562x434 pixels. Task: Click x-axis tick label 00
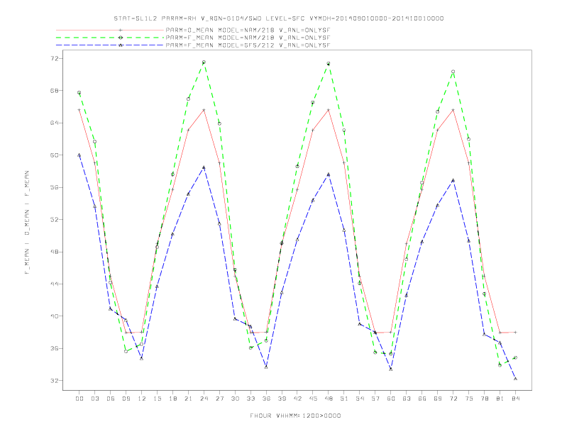pyautogui.click(x=79, y=399)
